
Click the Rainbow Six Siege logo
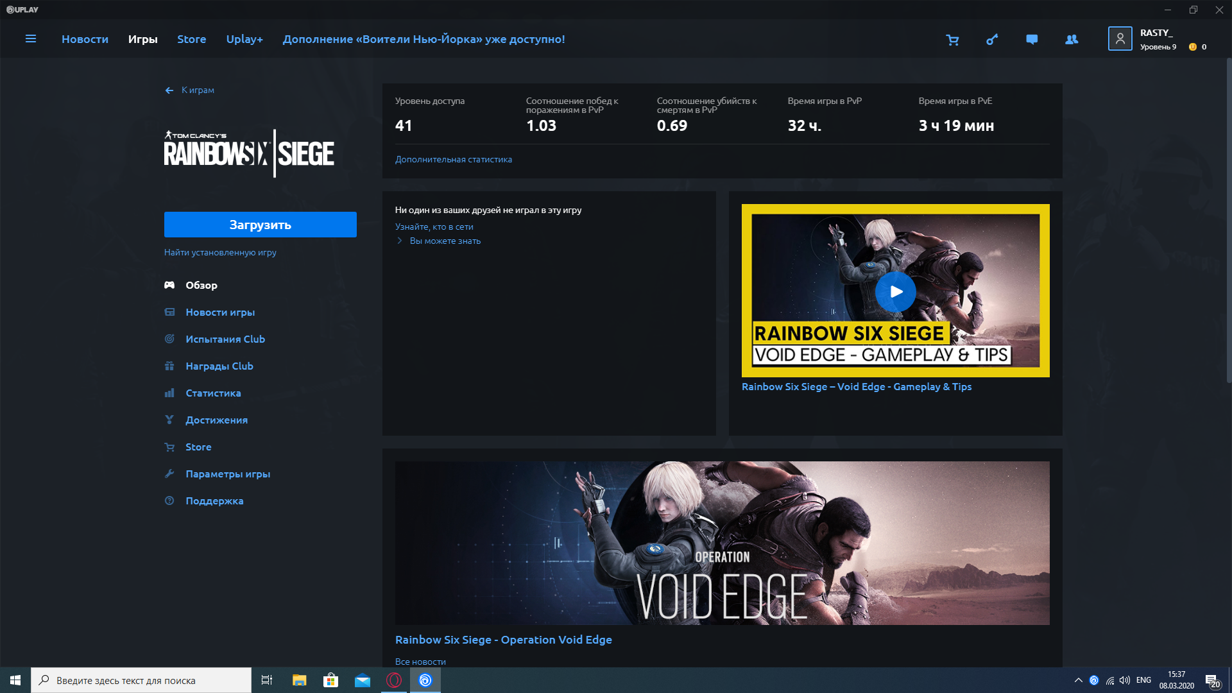(x=249, y=153)
